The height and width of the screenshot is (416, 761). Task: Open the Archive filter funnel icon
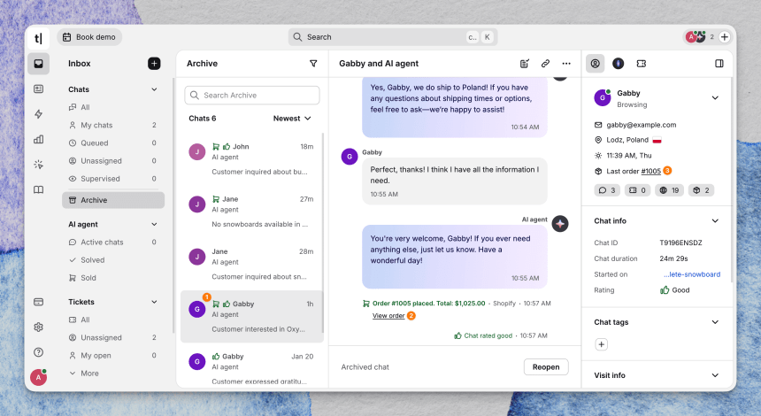313,64
